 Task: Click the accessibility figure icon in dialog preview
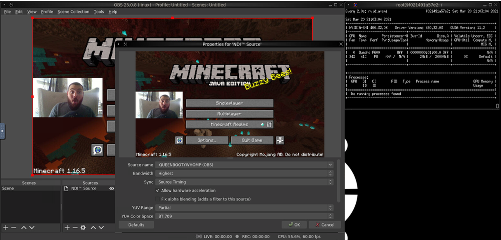tap(280, 140)
